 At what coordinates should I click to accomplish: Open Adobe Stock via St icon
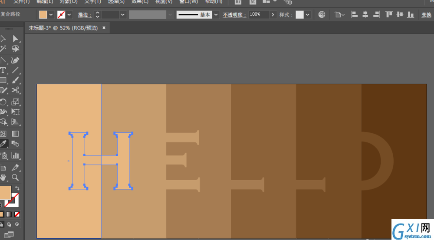pyautogui.click(x=253, y=2)
